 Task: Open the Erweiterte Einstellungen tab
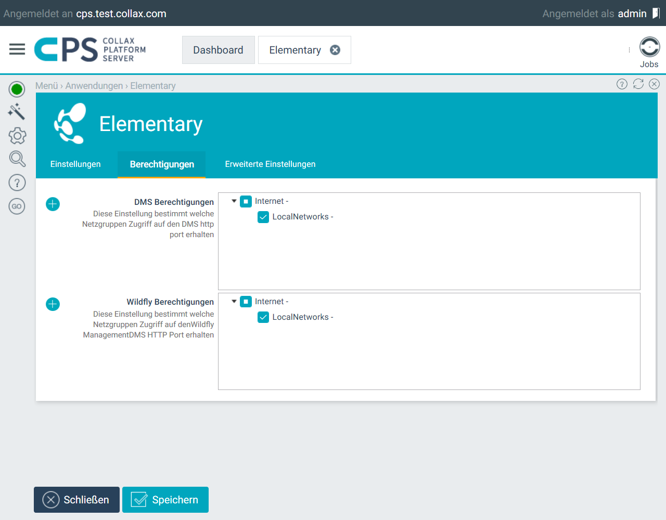270,164
